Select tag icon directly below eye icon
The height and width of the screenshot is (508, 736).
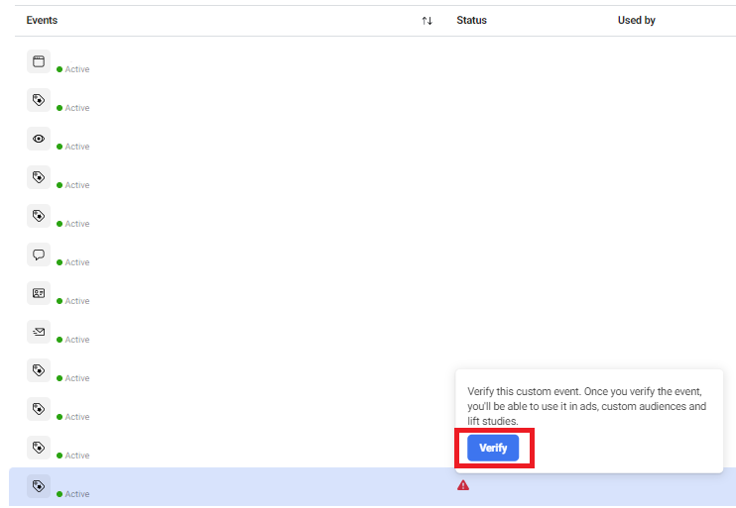coord(38,177)
